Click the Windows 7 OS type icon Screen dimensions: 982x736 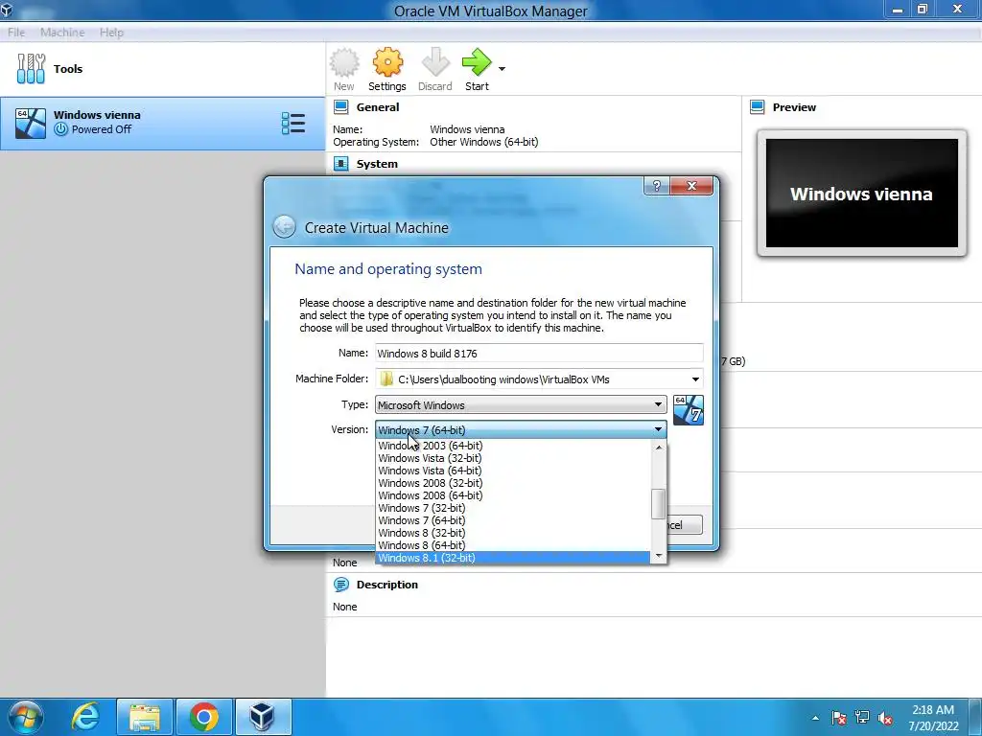coord(689,410)
